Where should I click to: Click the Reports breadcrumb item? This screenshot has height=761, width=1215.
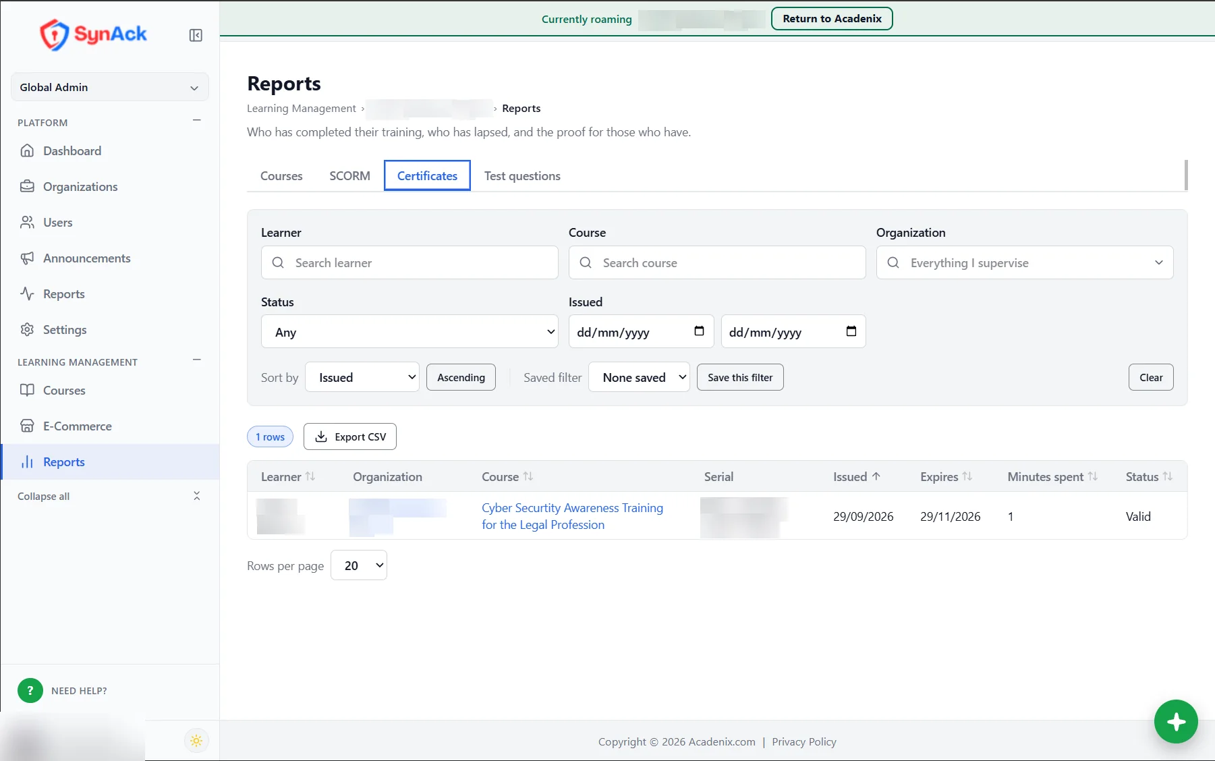click(521, 109)
